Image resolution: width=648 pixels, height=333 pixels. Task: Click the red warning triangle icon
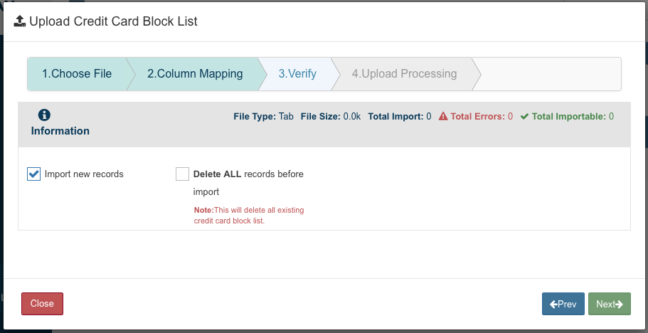point(443,117)
